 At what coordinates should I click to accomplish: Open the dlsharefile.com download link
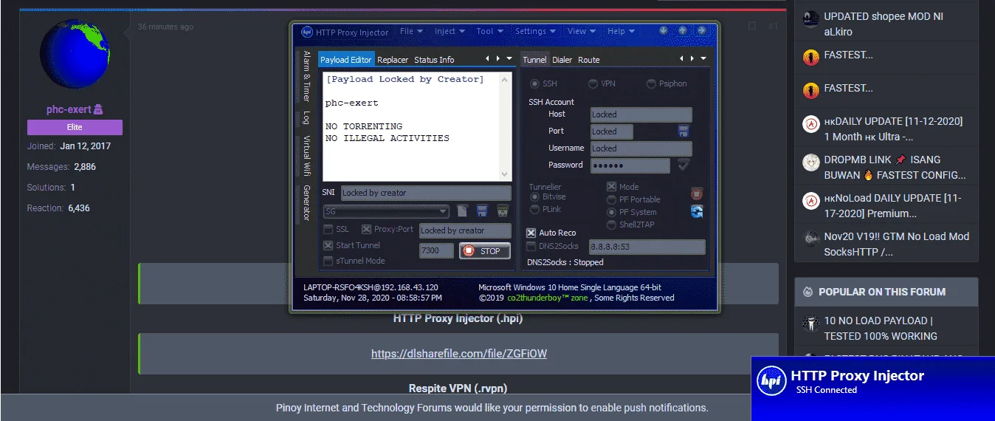[x=458, y=354]
